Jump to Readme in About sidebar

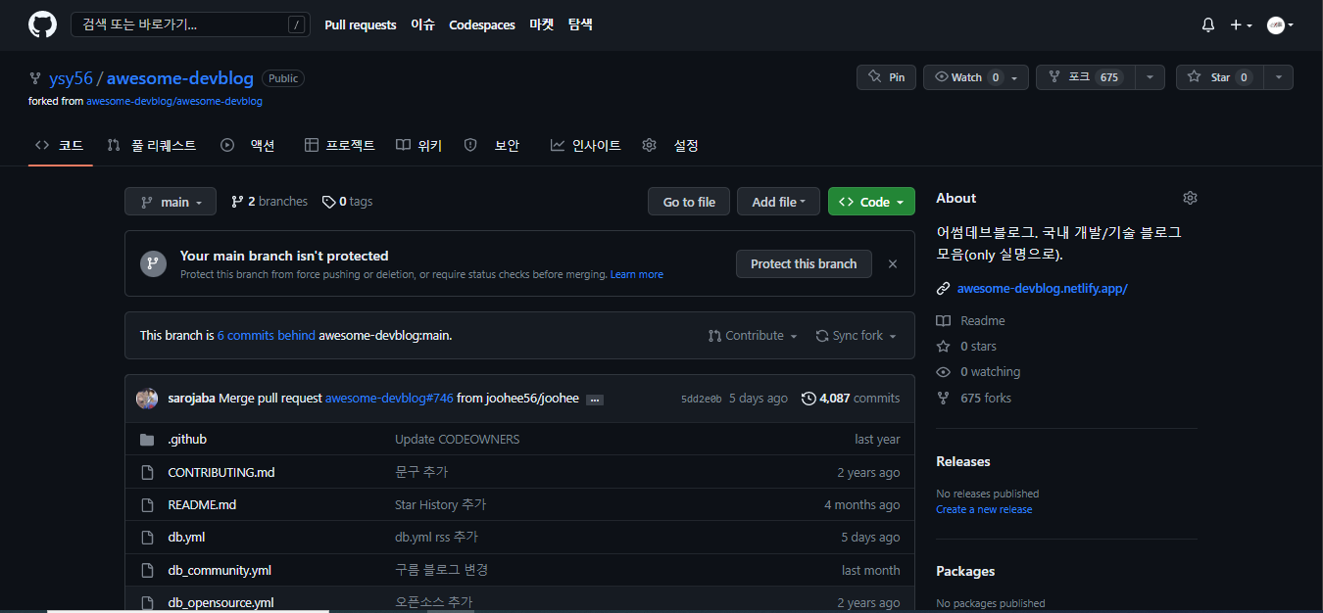coord(971,320)
